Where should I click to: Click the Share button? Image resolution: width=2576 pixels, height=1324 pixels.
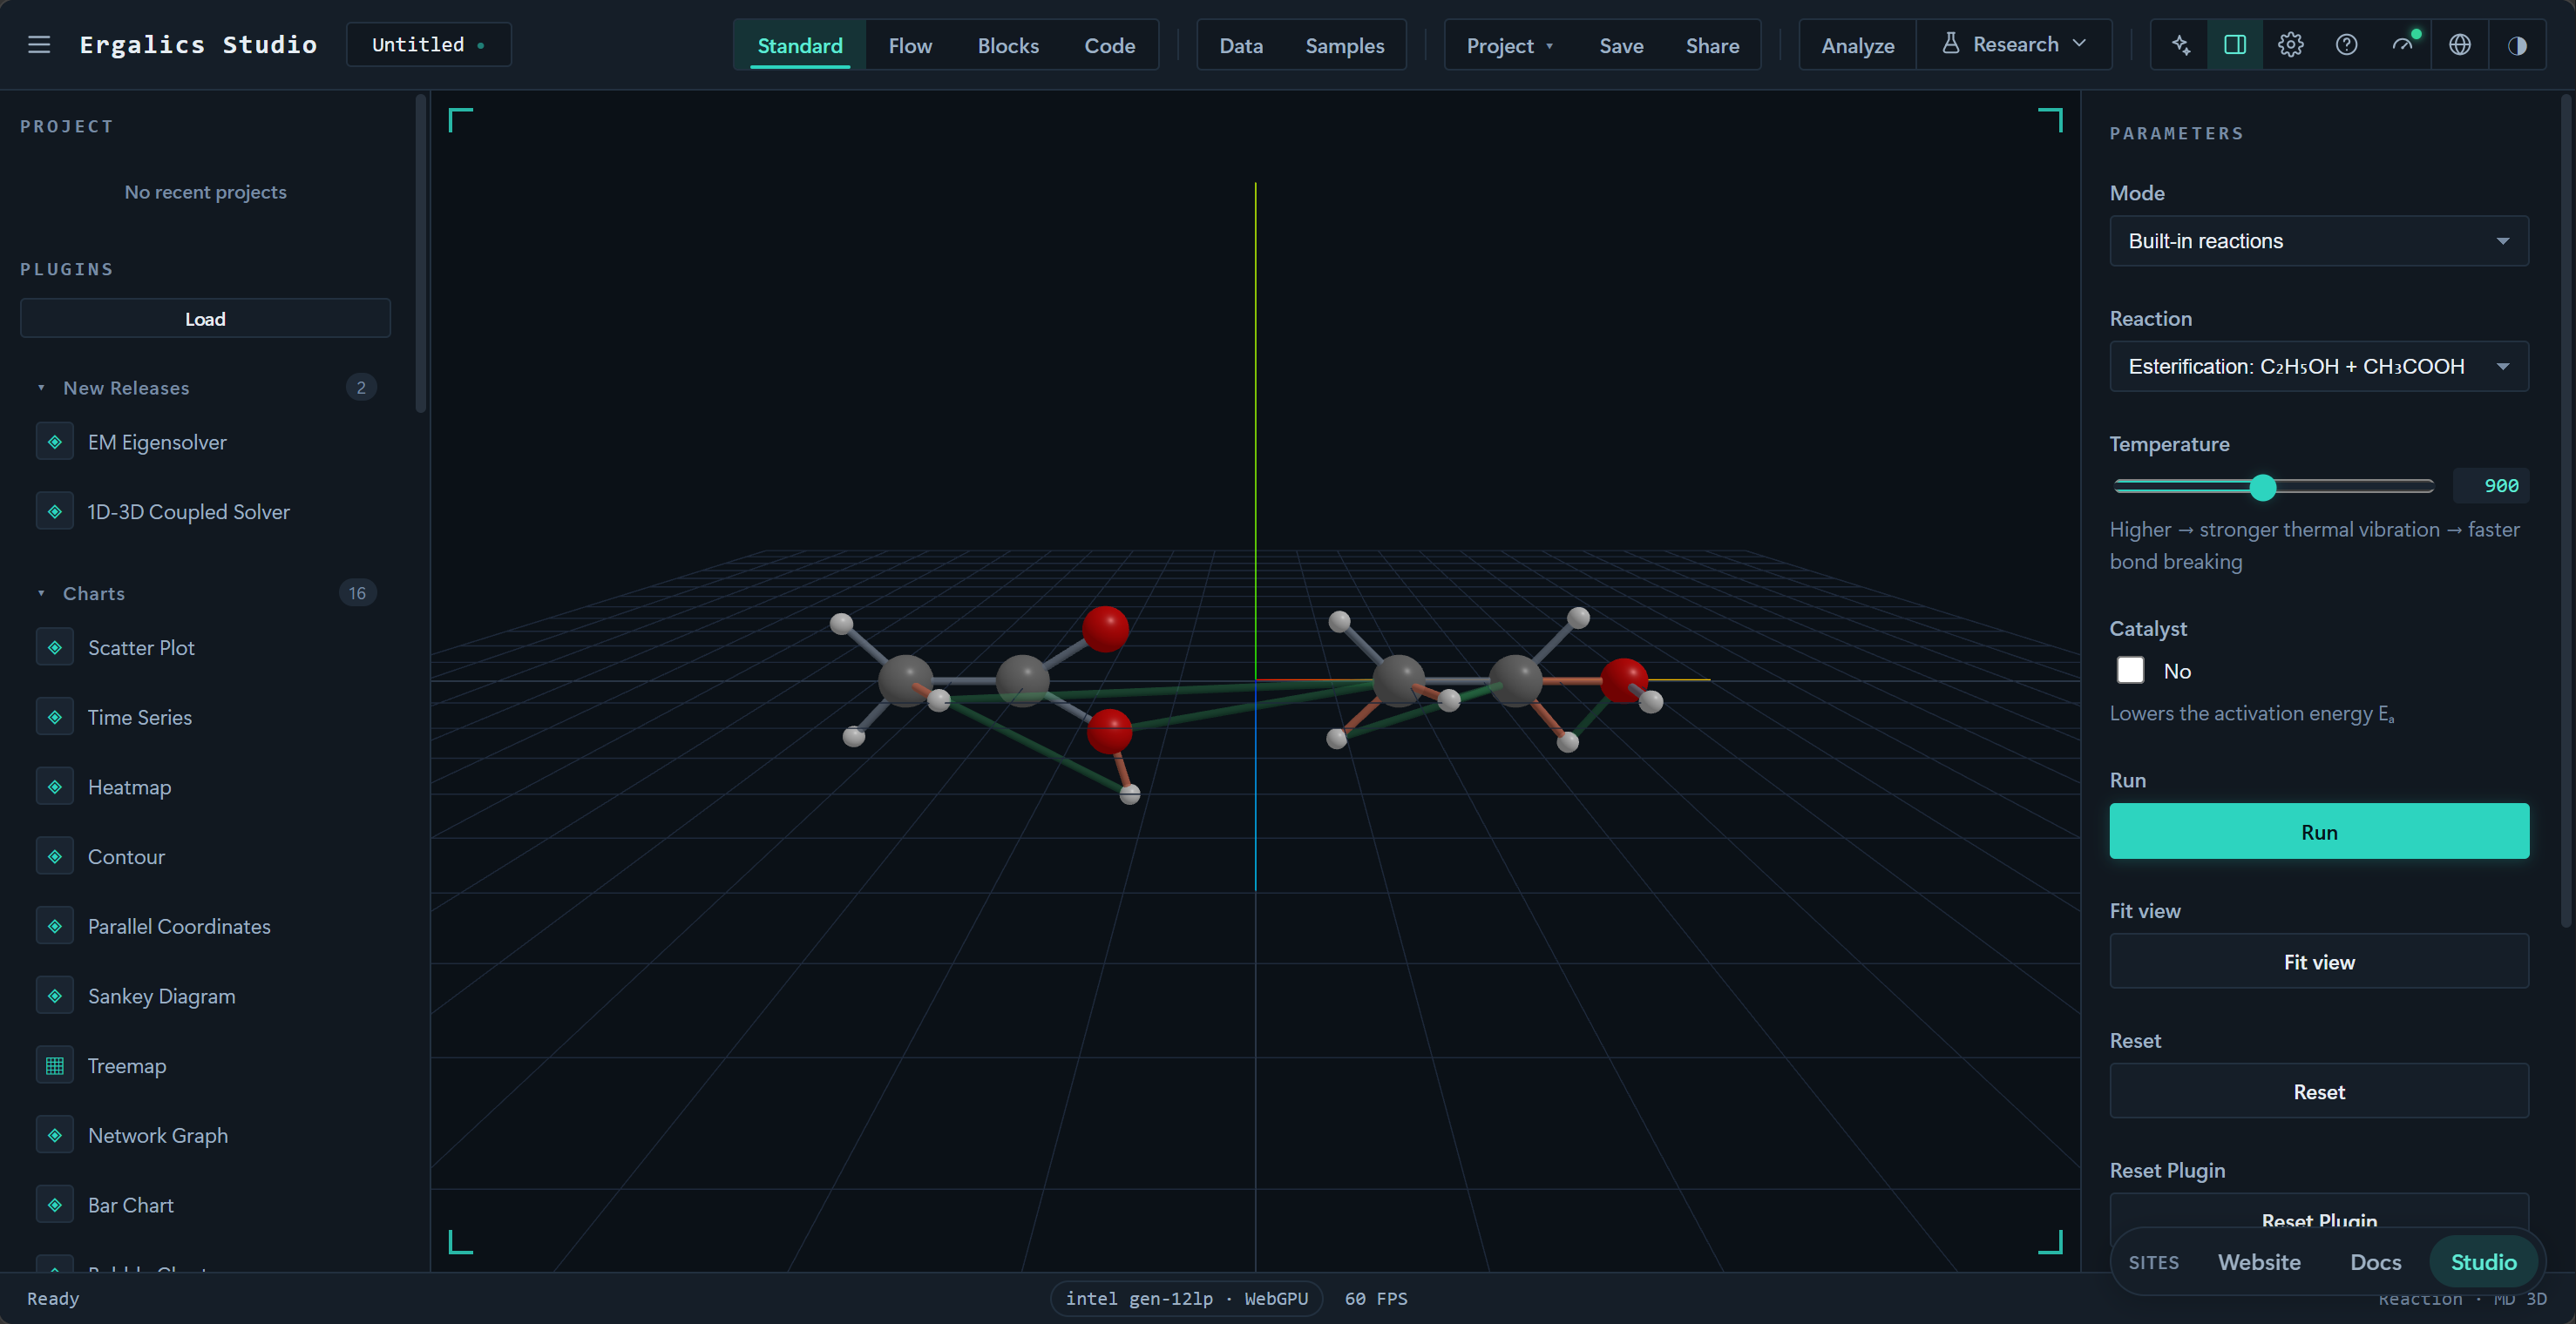1712,46
